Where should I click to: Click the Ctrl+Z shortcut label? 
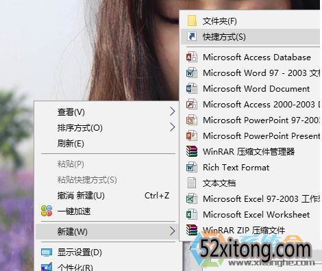tap(157, 196)
